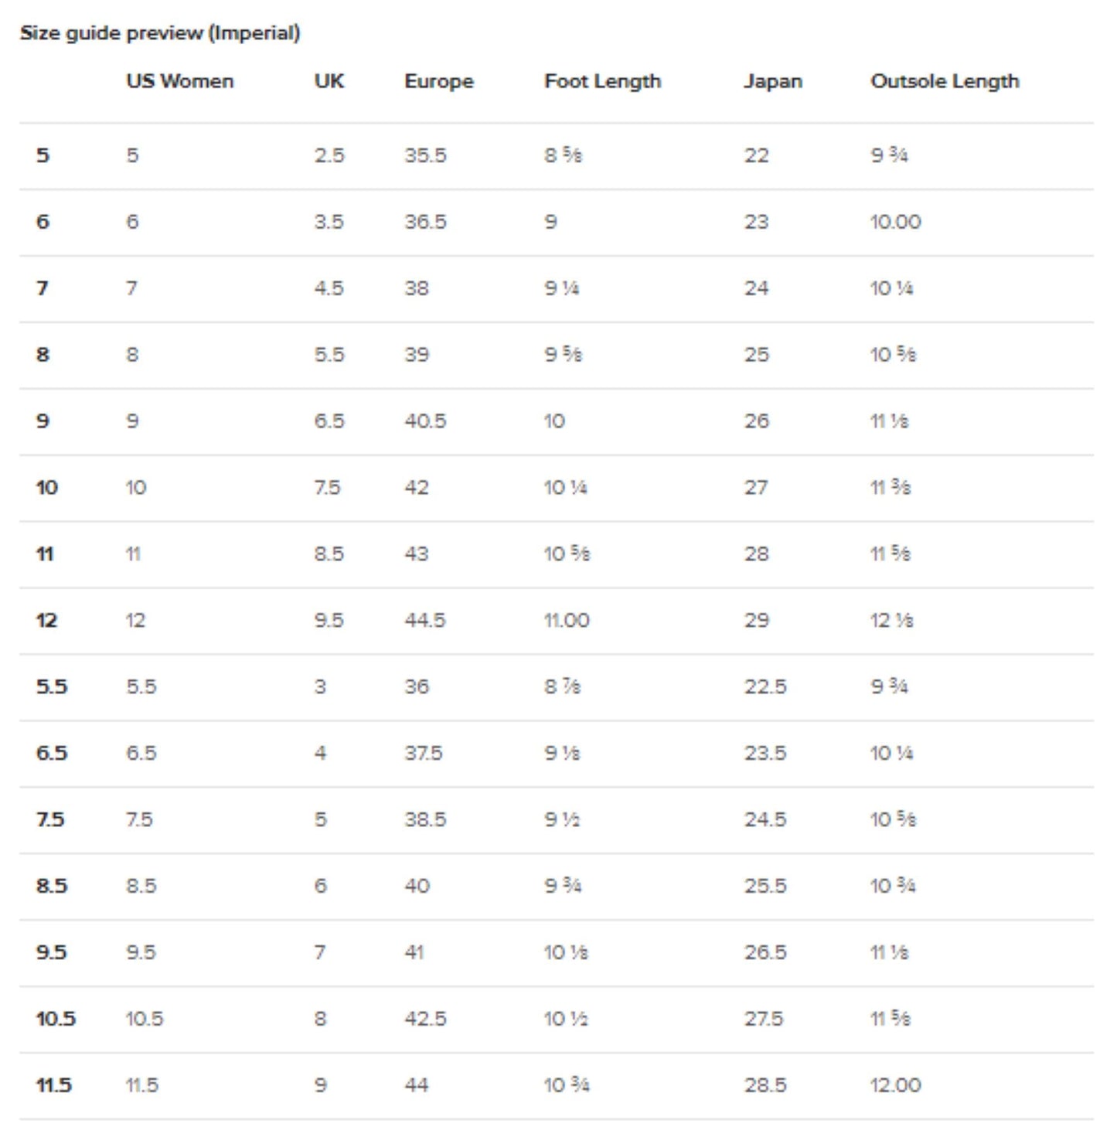This screenshot has height=1127, width=1117.
Task: Click the Outsole Length column header
Action: (x=944, y=81)
